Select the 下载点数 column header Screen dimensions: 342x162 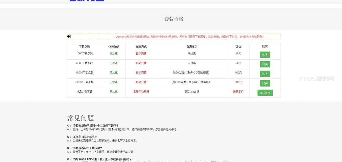pos(84,47)
